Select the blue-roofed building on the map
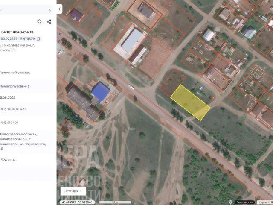 101,91
